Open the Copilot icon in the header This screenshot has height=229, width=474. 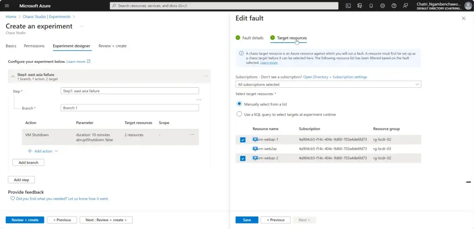pyautogui.click(x=360, y=6)
